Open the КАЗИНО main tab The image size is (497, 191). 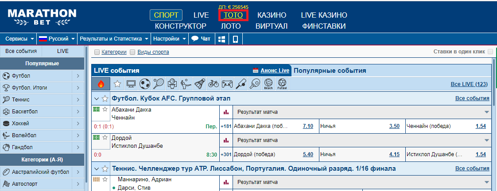pyautogui.click(x=272, y=15)
